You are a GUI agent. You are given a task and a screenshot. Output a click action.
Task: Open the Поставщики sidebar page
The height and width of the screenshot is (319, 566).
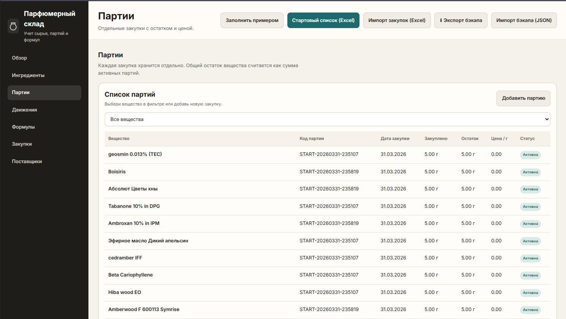coord(27,162)
